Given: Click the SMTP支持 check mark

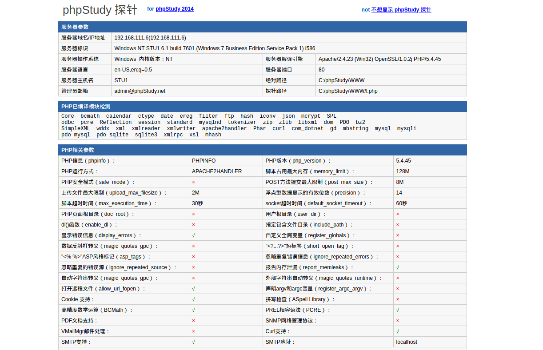Looking at the screenshot, I should (x=194, y=342).
